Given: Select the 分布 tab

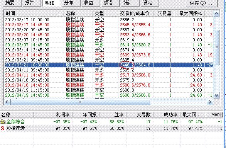Looking at the screenshot, I should click(x=71, y=3).
